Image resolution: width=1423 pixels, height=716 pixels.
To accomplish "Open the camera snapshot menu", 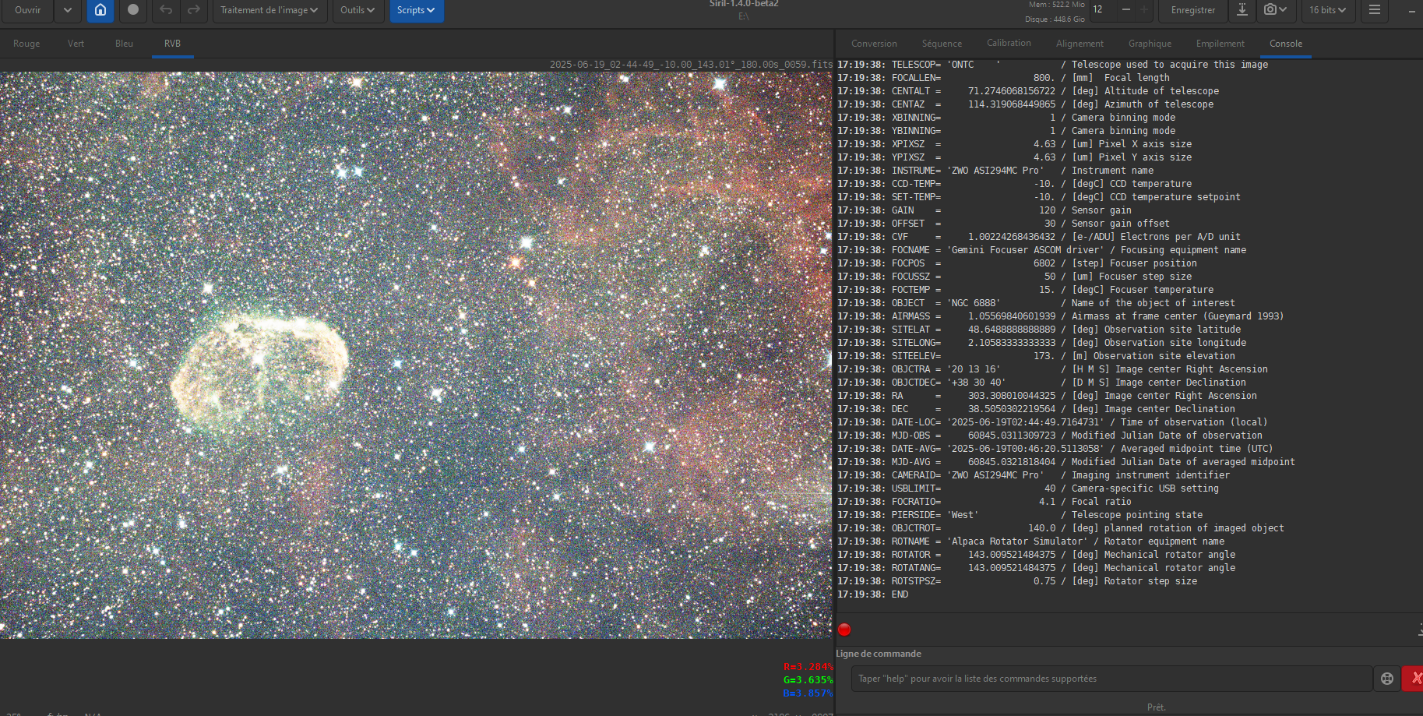I will [x=1275, y=10].
